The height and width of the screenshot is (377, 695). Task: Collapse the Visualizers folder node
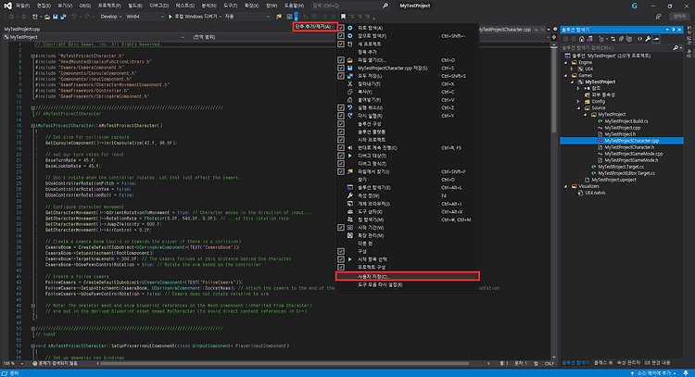tap(565, 186)
